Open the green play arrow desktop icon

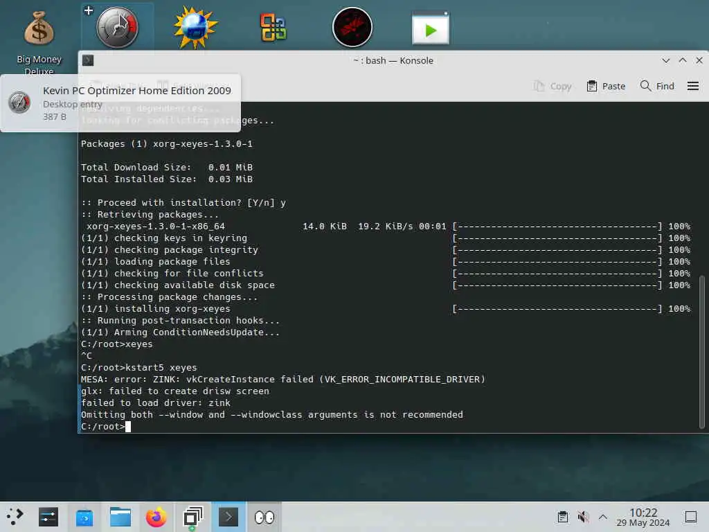431,28
